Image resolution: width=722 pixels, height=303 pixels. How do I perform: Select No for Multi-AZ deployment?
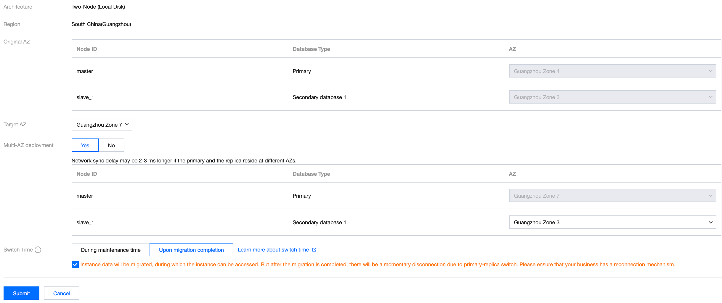(111, 145)
